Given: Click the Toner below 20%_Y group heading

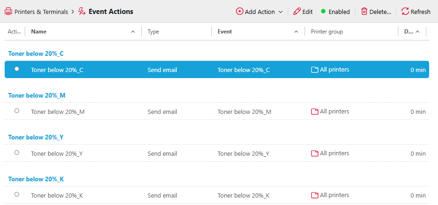Looking at the screenshot, I should (36, 137).
